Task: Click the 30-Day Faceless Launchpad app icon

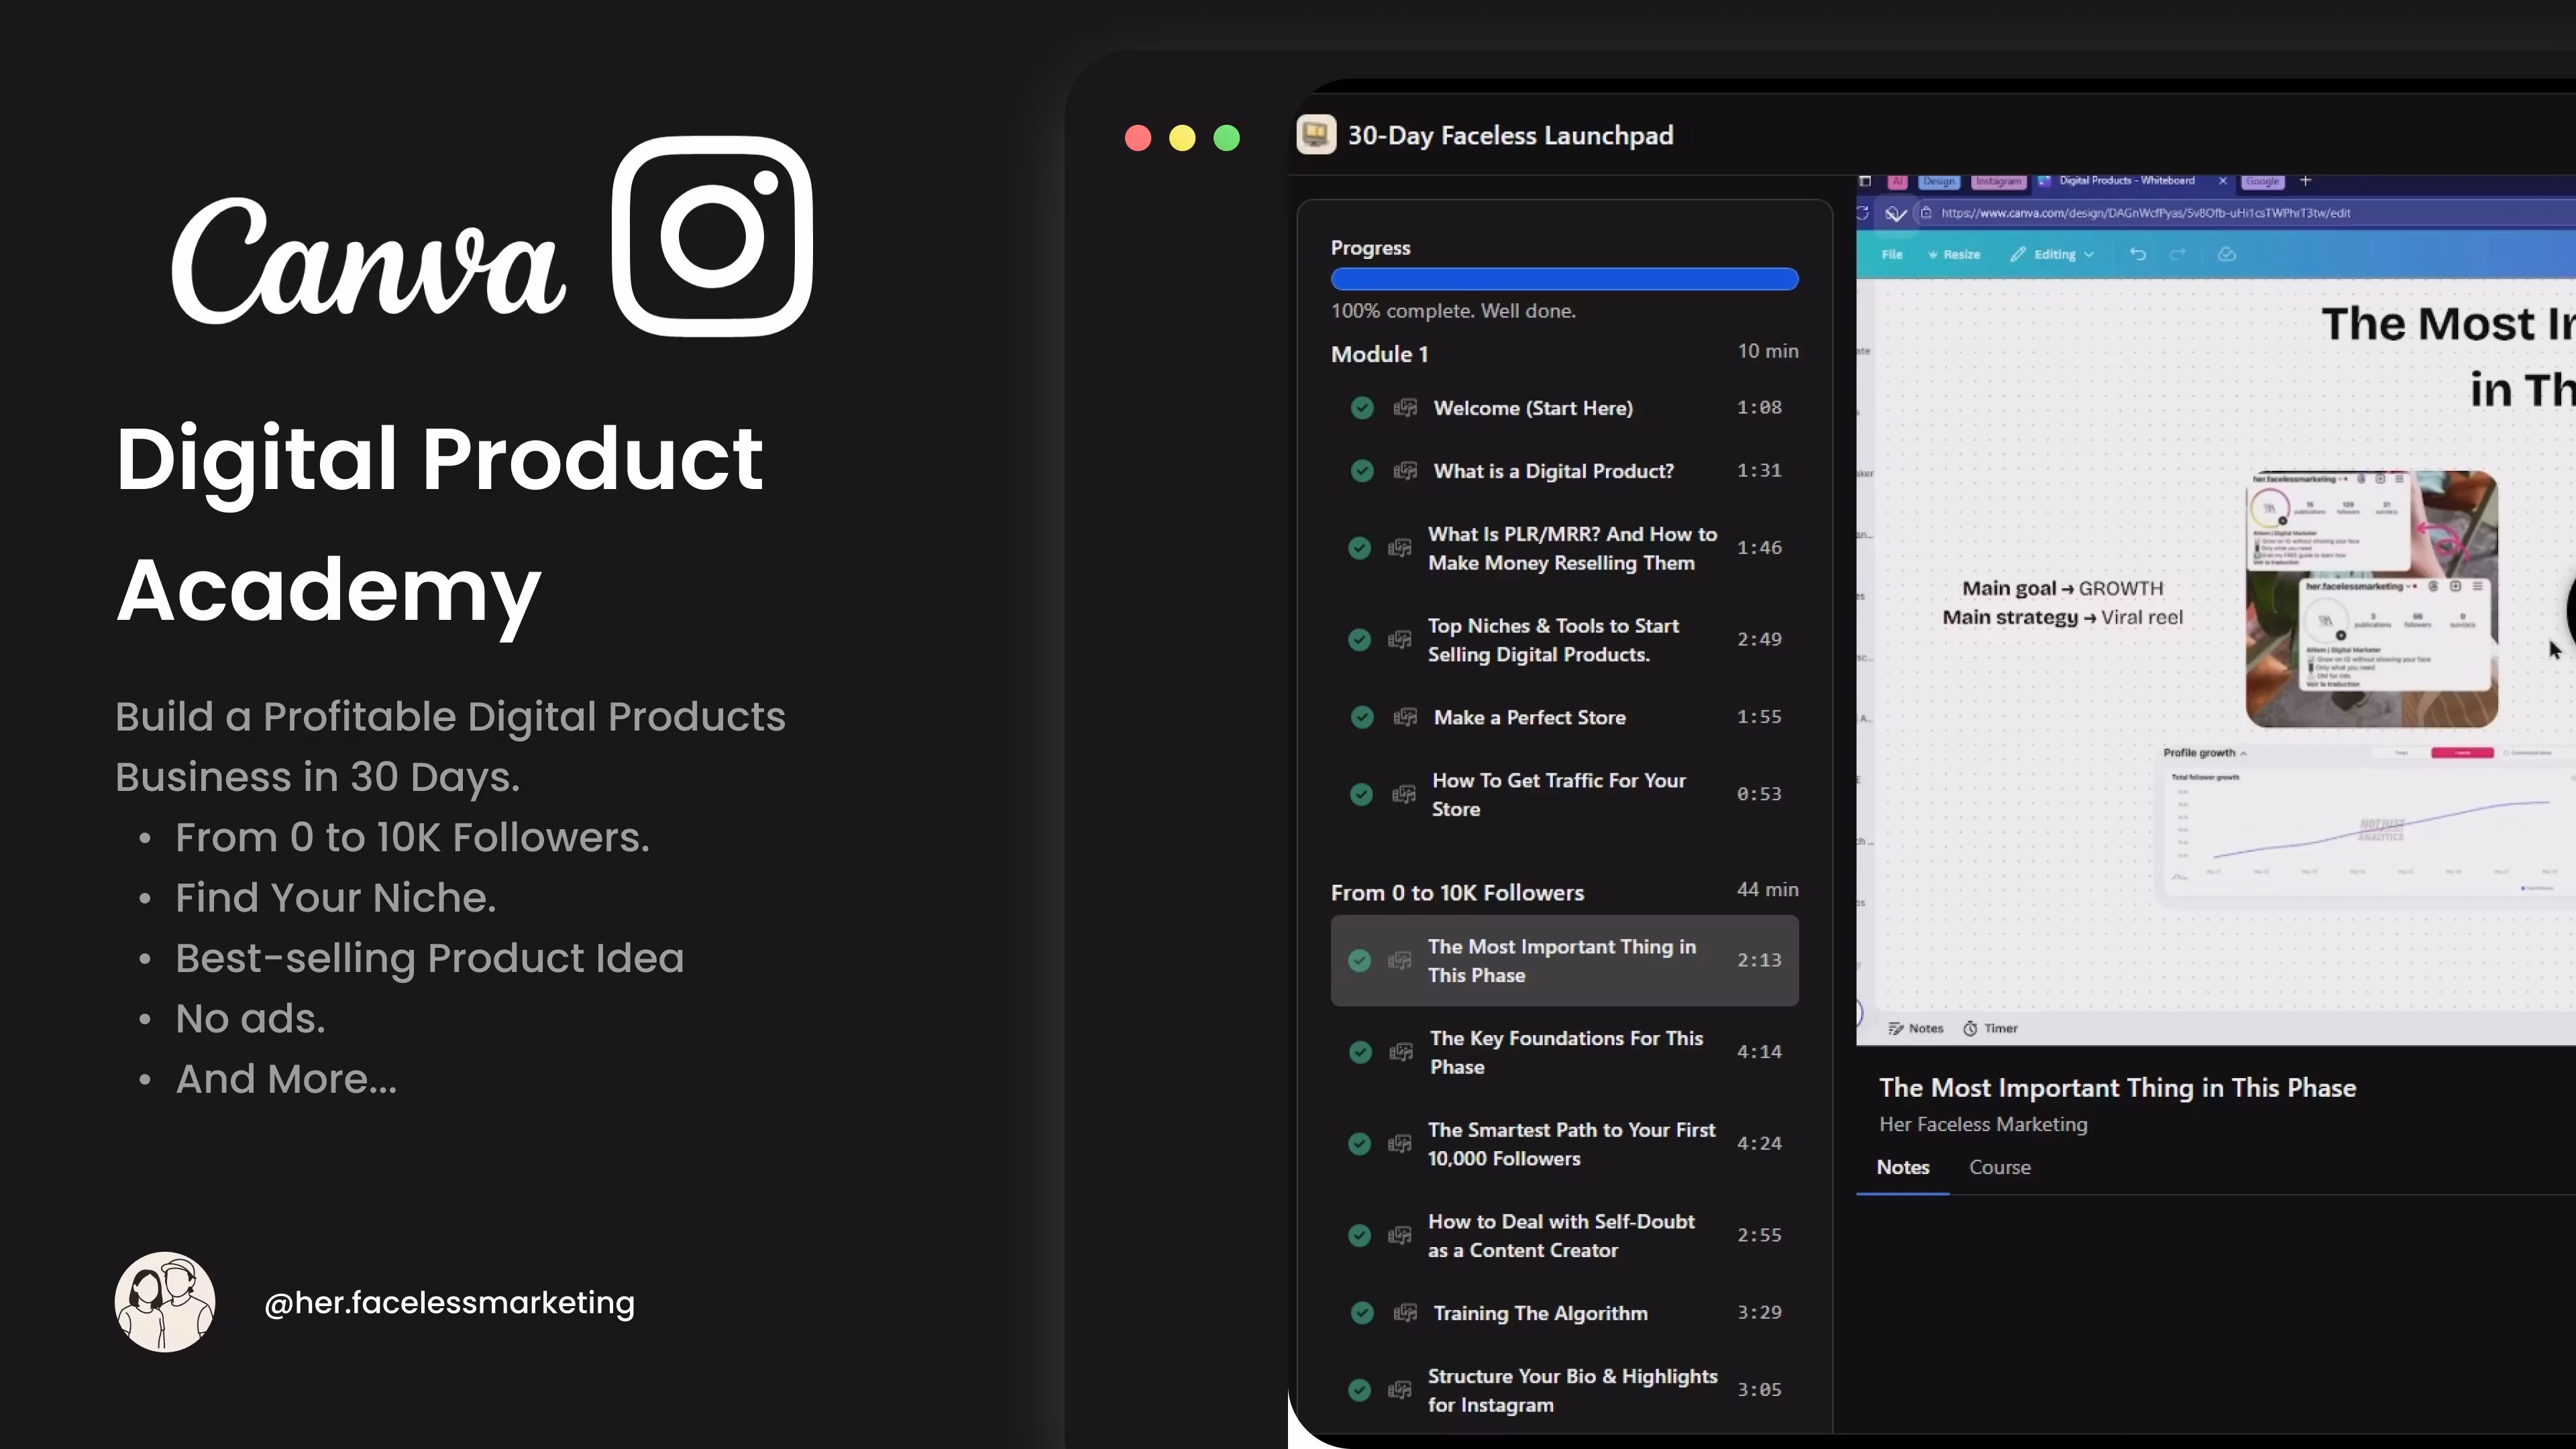Action: (x=1316, y=135)
